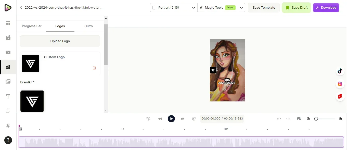Click the Upload Logo button
The height and width of the screenshot is (150, 348).
(60, 41)
